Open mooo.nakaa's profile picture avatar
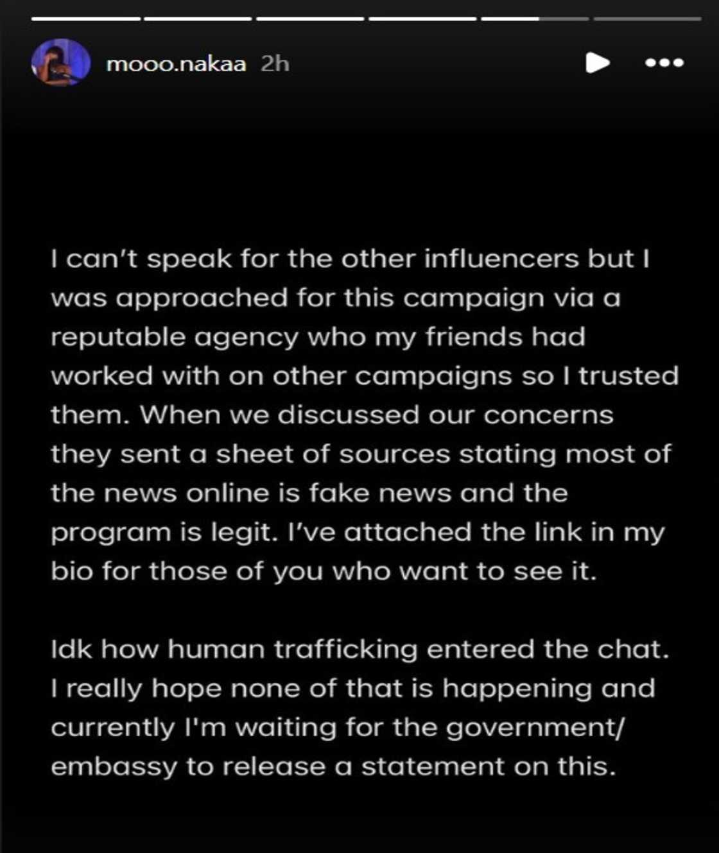719x853 pixels. (60, 62)
